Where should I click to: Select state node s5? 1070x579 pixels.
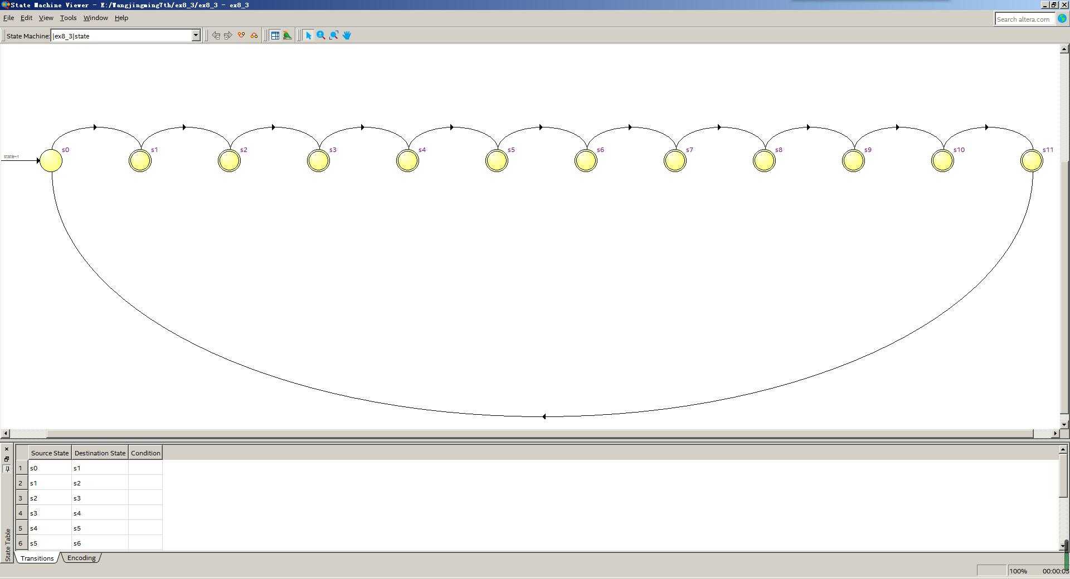point(497,161)
